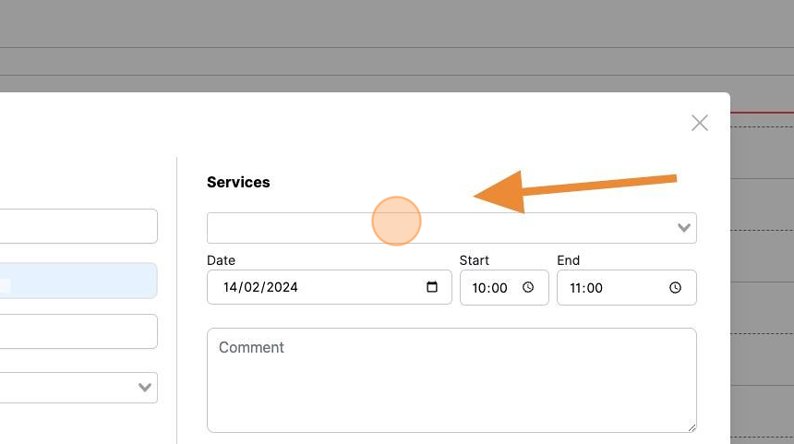794x444 pixels.
Task: Click the clock icon in Start field
Action: coord(528,288)
